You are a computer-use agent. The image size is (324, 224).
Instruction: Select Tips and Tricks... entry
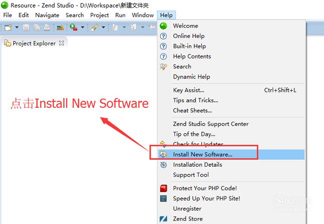231,100
